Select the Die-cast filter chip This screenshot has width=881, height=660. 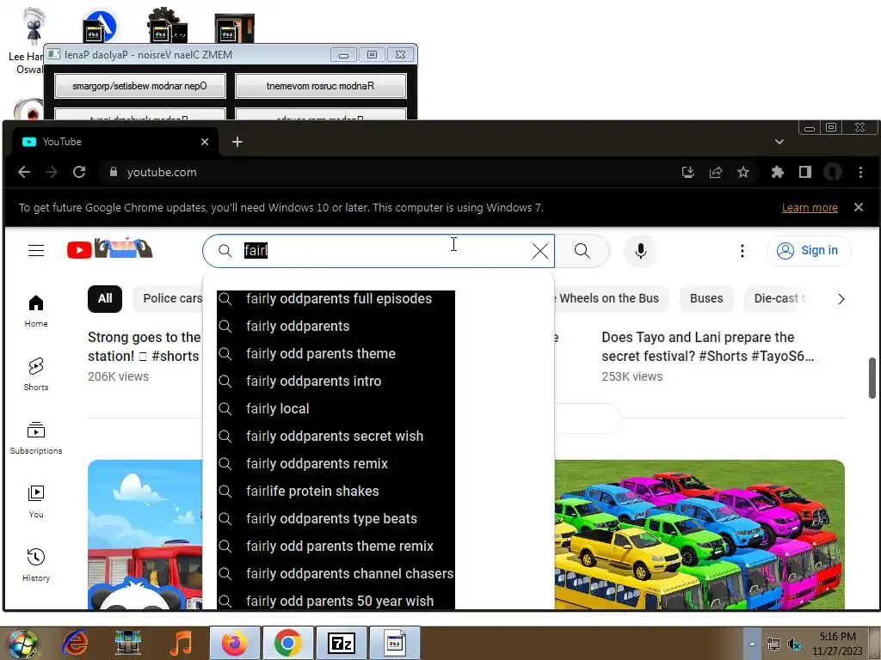[779, 298]
